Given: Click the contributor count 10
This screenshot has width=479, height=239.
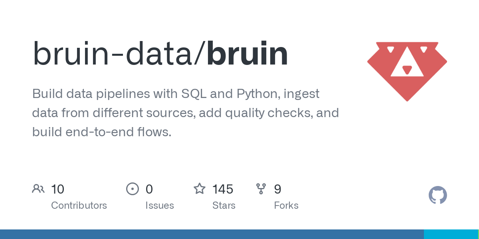Looking at the screenshot, I should [x=58, y=189].
